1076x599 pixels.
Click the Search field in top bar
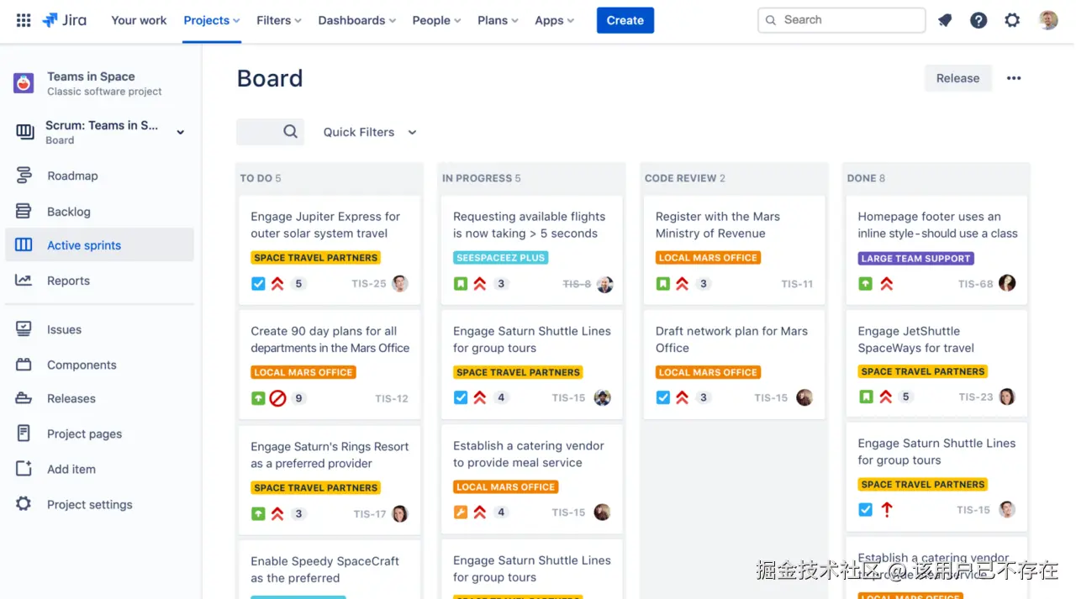point(841,20)
